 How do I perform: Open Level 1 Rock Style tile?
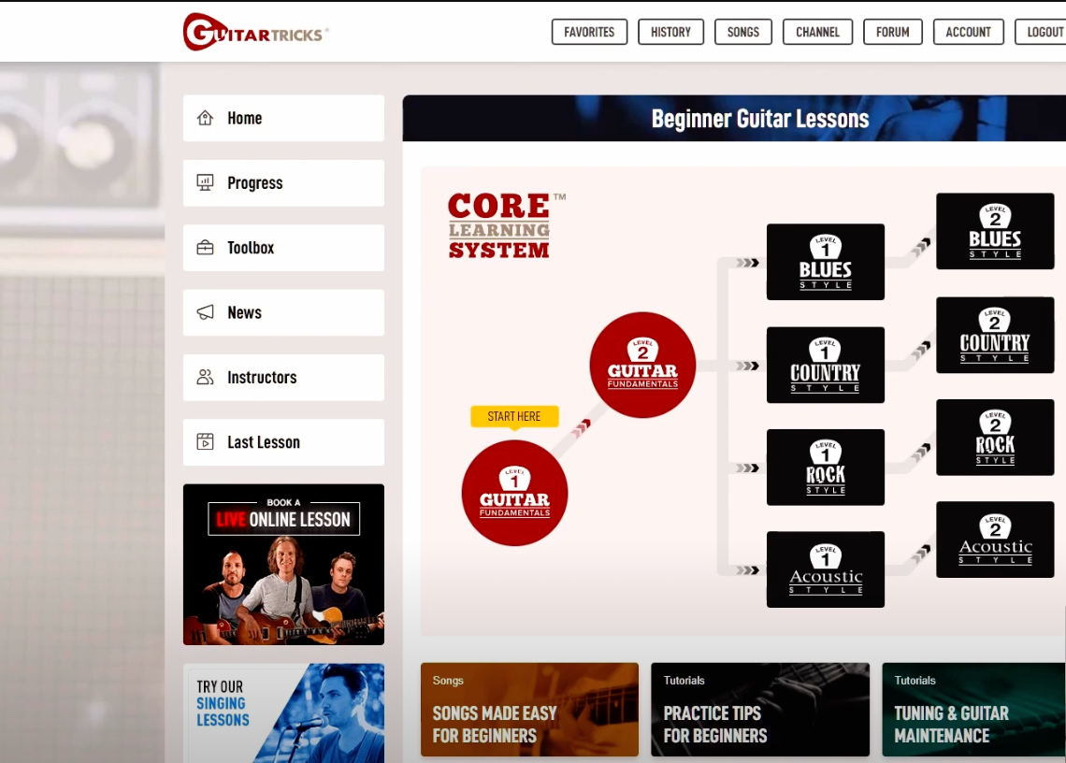click(x=826, y=468)
